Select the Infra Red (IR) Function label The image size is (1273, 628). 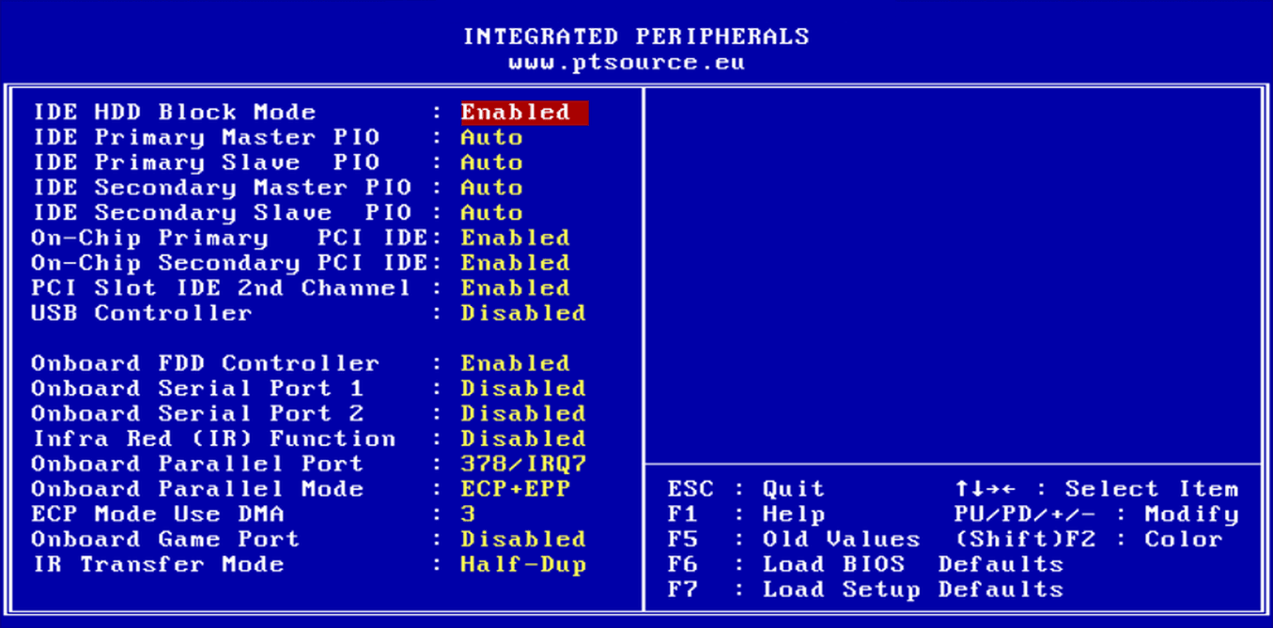(x=213, y=439)
